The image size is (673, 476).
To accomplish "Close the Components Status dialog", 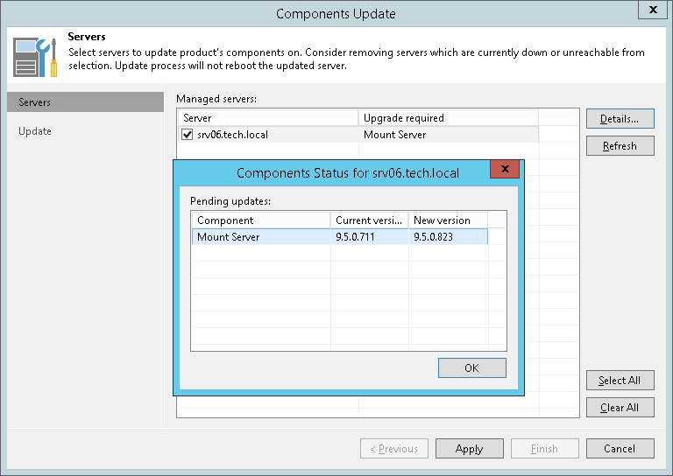I will click(505, 170).
